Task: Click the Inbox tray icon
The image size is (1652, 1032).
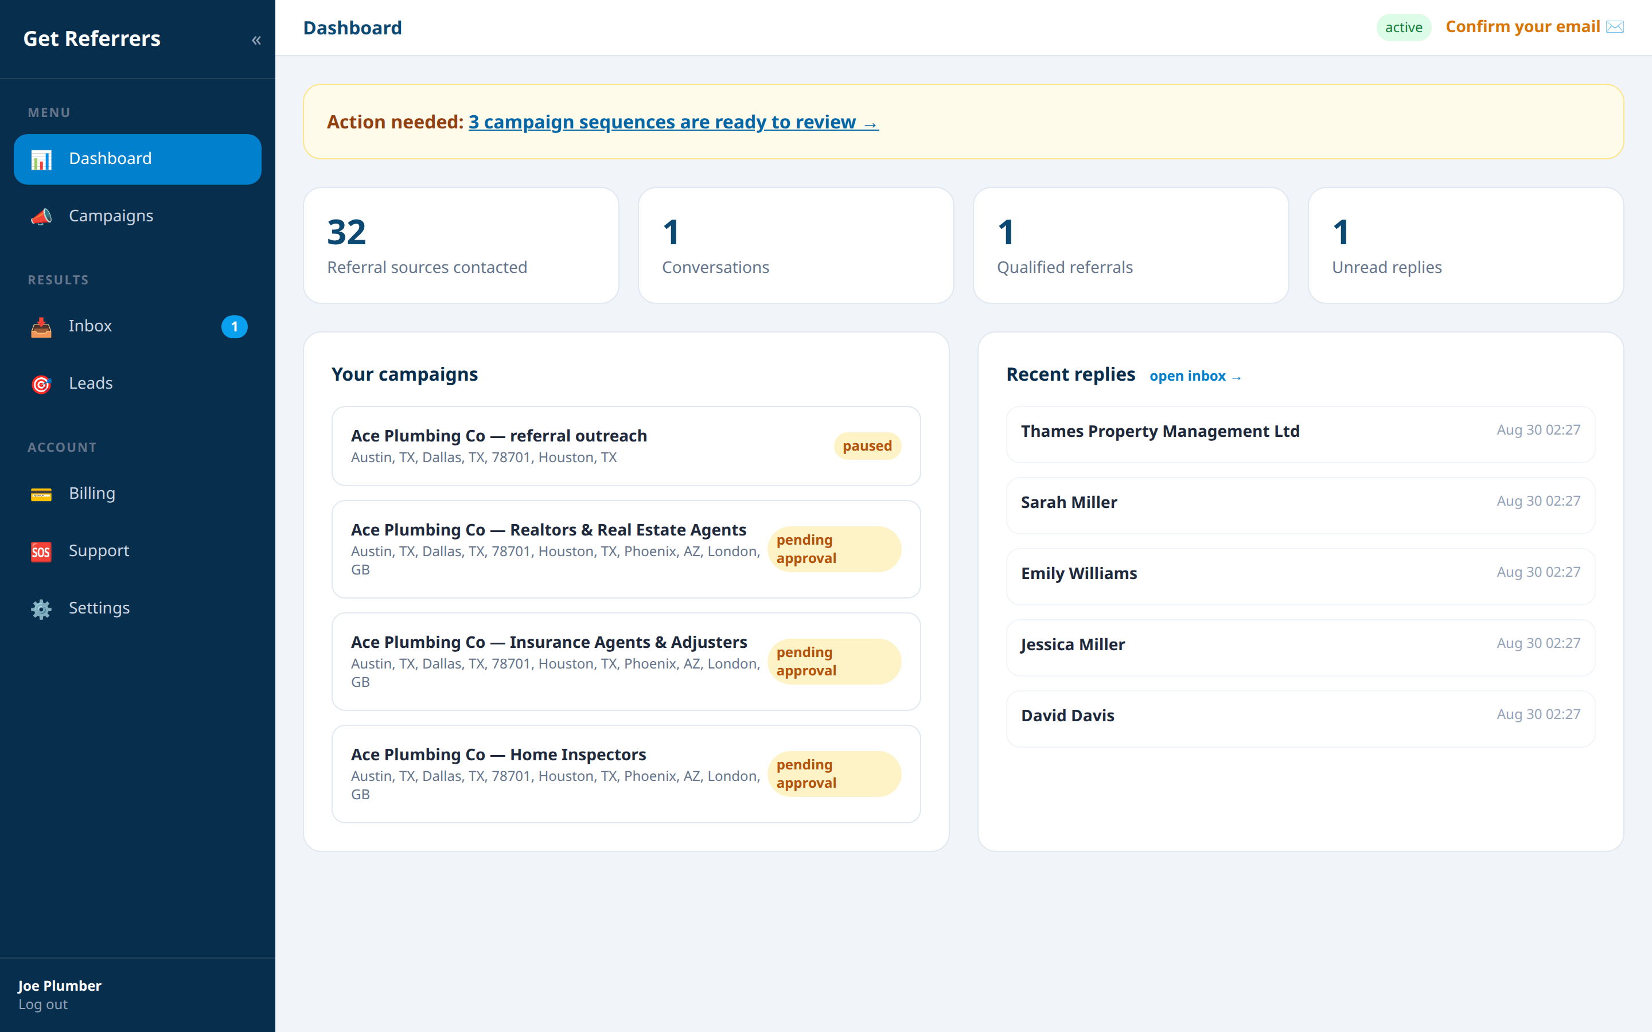Action: pyautogui.click(x=41, y=327)
